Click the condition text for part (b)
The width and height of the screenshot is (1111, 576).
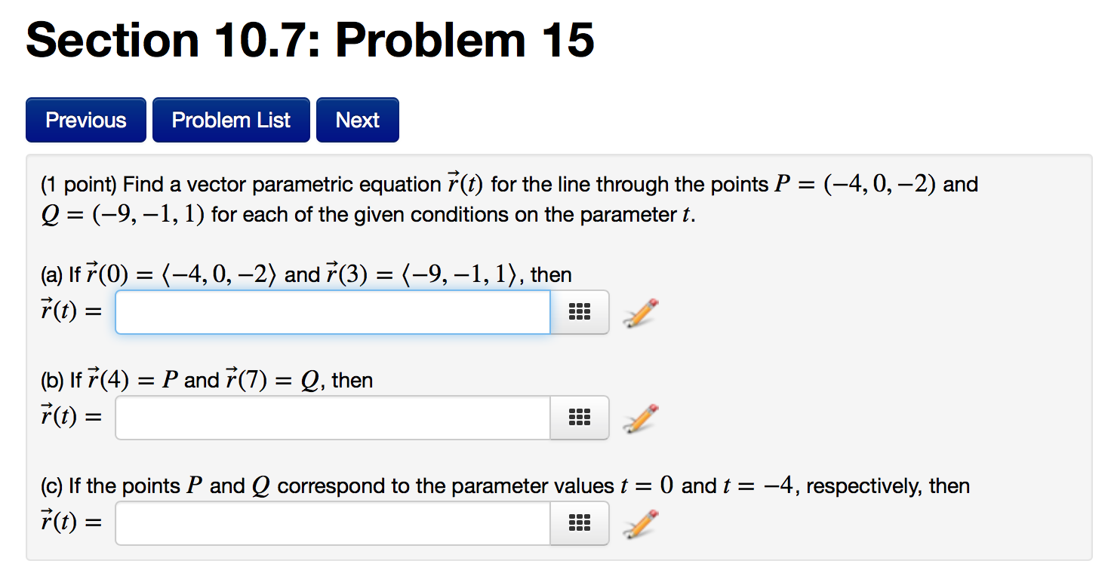[204, 379]
